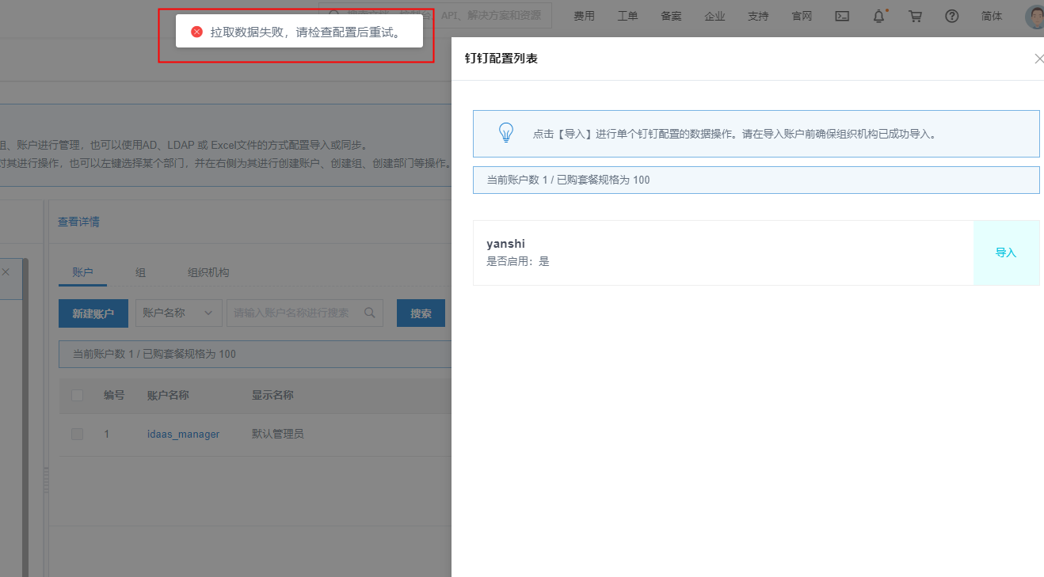Open the user avatar menu
This screenshot has width=1044, height=577.
1034,16
